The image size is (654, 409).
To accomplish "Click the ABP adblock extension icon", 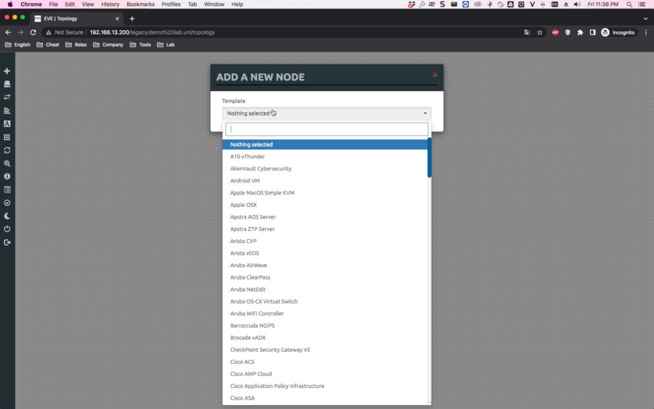I will tap(555, 33).
